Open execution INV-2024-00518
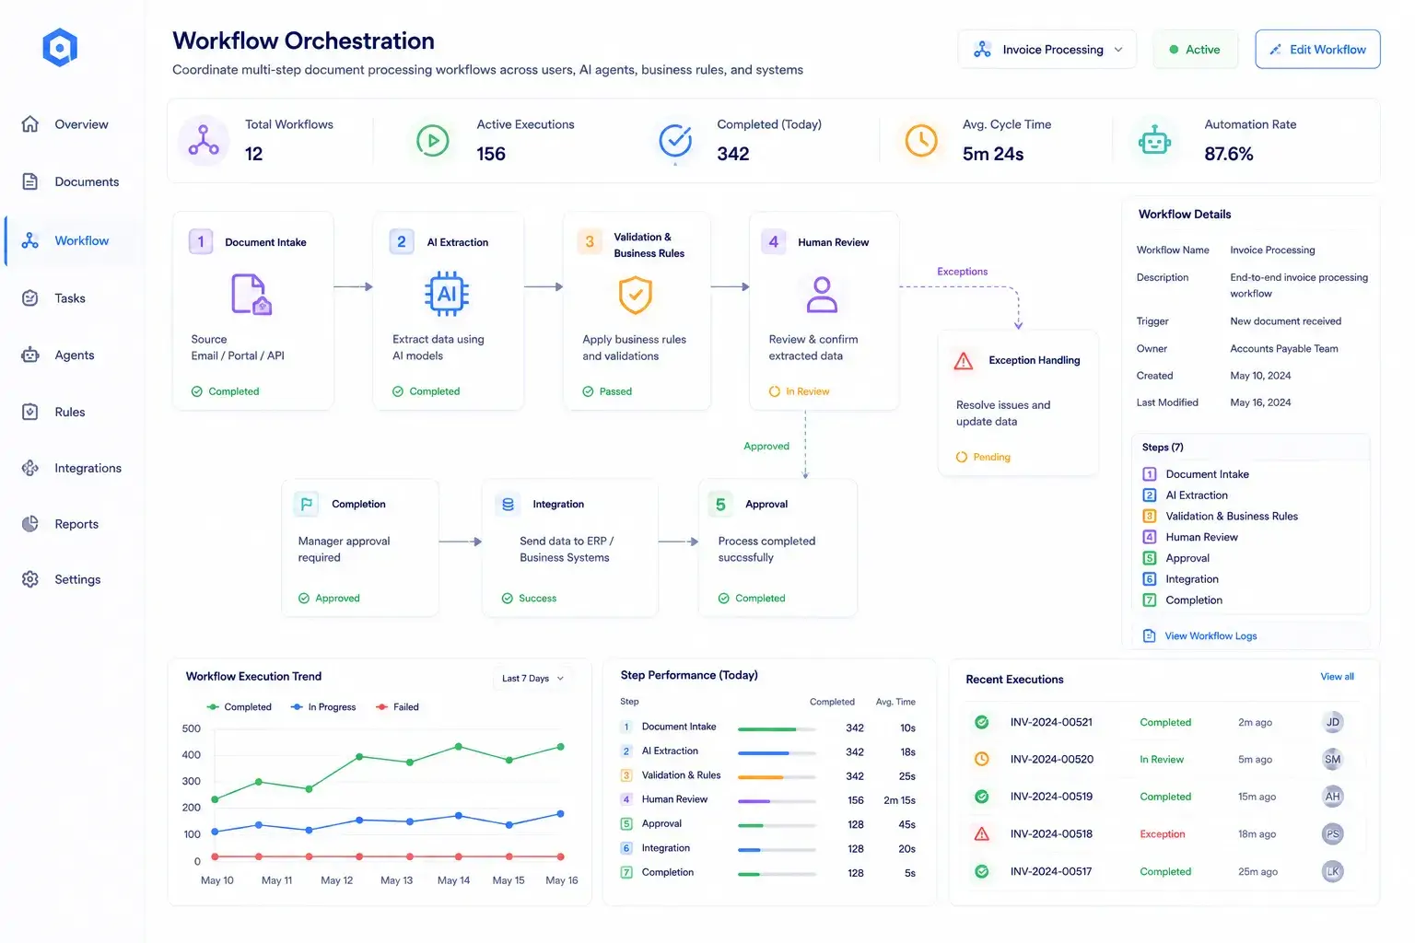Viewport: 1415px width, 943px height. pos(1051,834)
